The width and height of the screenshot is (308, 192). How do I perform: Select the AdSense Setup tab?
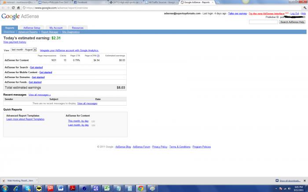[x=32, y=28]
